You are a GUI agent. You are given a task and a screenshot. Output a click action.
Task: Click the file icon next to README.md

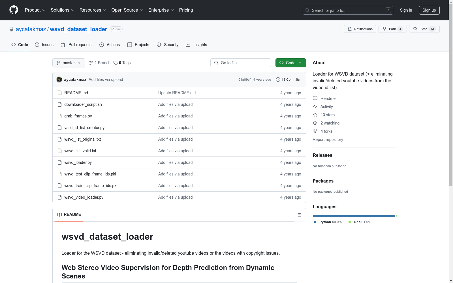point(59,93)
